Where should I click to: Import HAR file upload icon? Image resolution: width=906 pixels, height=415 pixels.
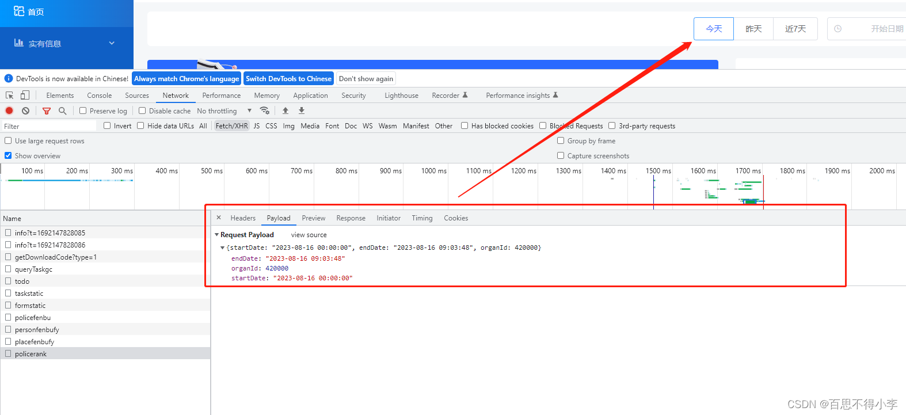(285, 111)
